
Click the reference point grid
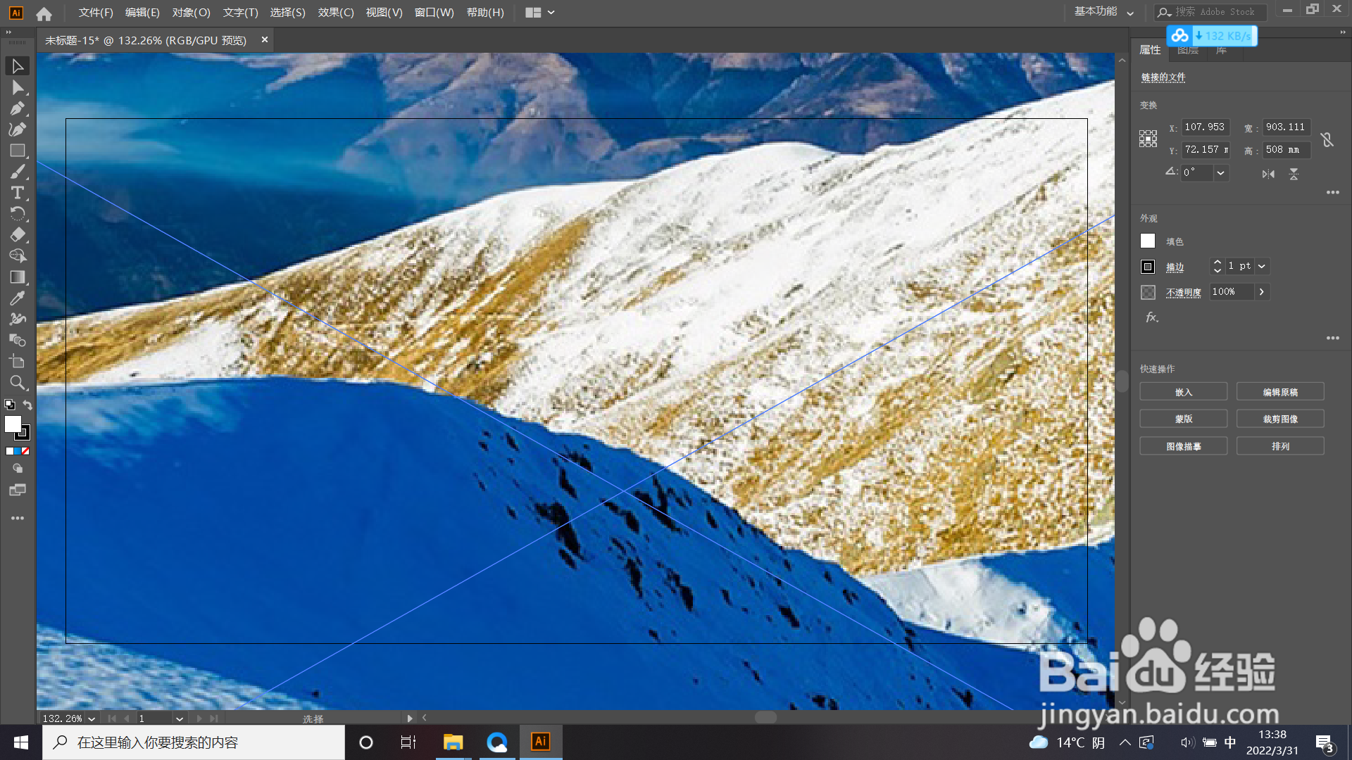[x=1148, y=138]
